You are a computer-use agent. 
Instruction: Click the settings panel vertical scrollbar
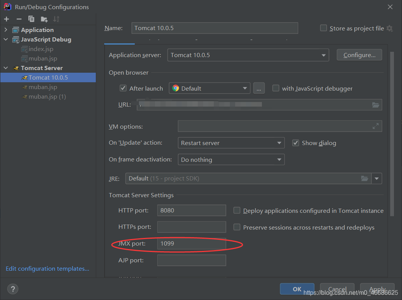pyautogui.click(x=392, y=134)
